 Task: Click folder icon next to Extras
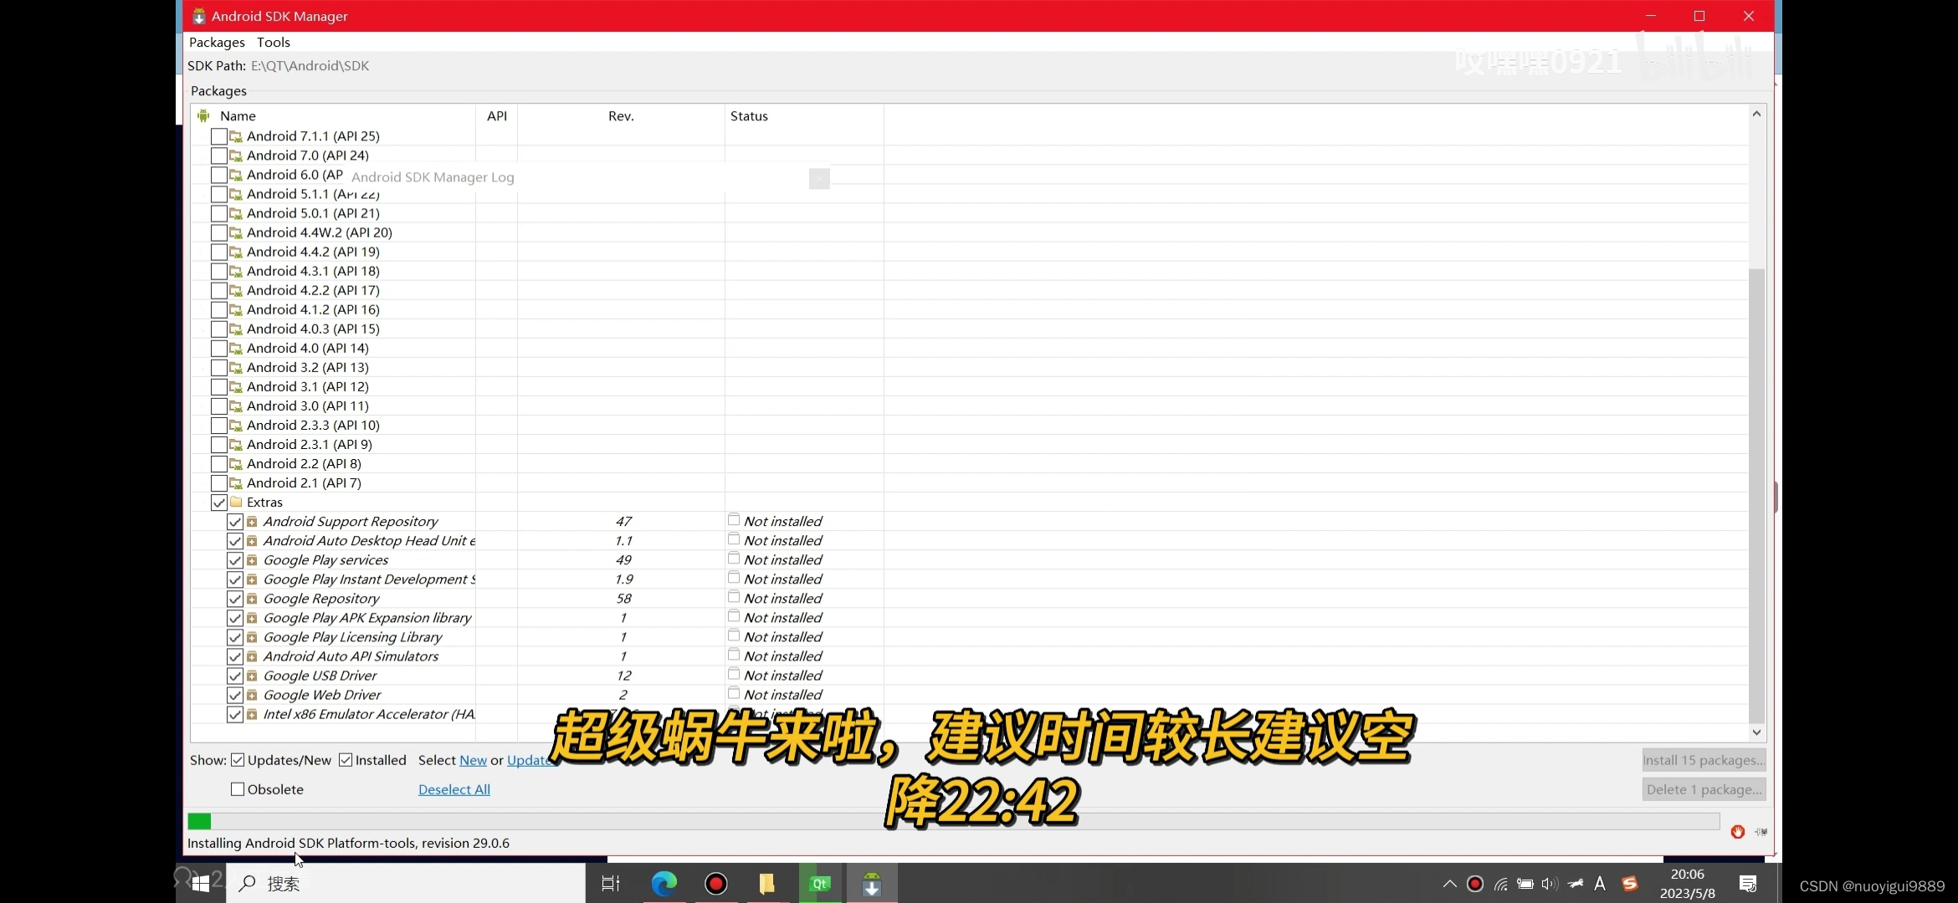[x=236, y=502]
